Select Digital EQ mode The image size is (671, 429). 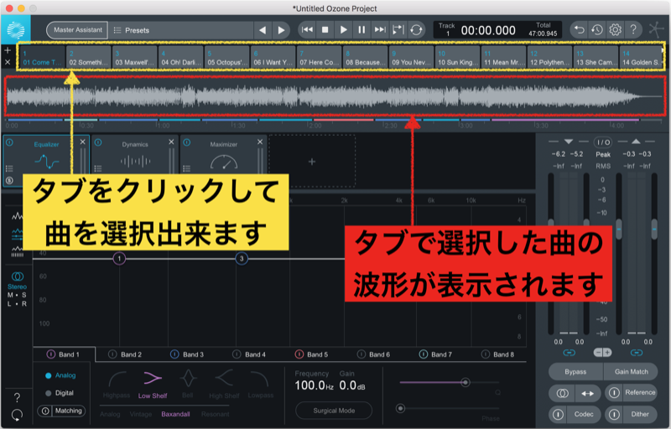(x=60, y=393)
